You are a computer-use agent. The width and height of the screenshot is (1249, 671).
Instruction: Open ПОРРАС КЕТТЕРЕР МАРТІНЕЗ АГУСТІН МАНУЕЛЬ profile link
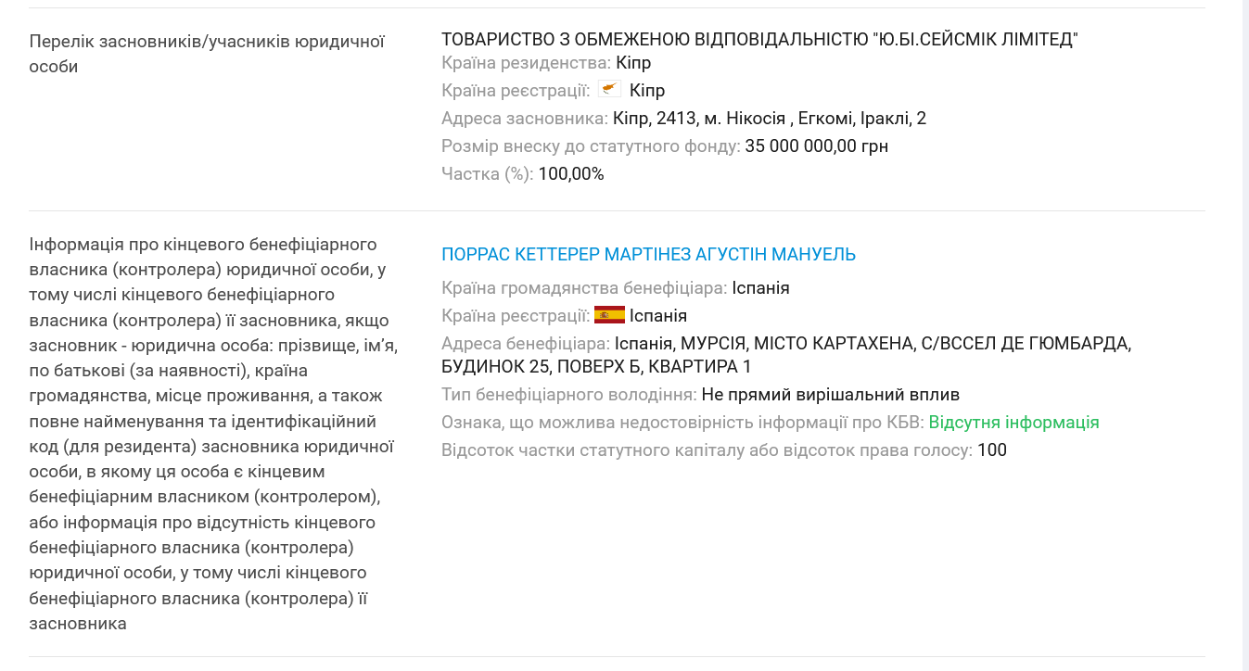pos(647,254)
